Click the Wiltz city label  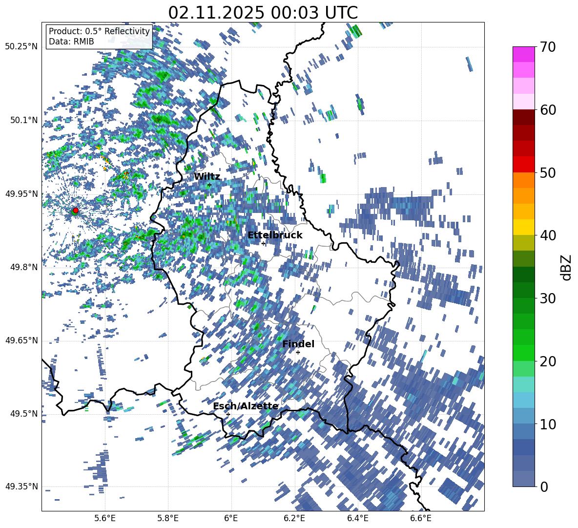pos(207,177)
